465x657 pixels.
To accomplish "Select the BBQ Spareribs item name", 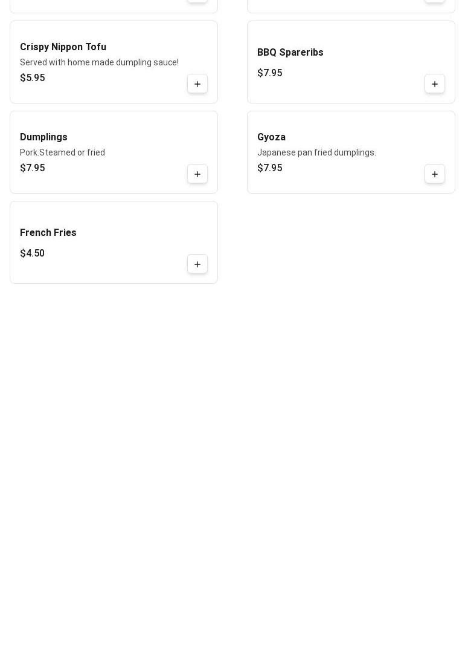I will 290,53.
